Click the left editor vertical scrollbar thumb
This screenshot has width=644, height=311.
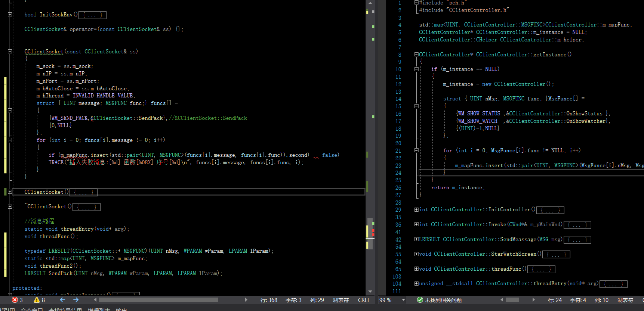pyautogui.click(x=370, y=233)
